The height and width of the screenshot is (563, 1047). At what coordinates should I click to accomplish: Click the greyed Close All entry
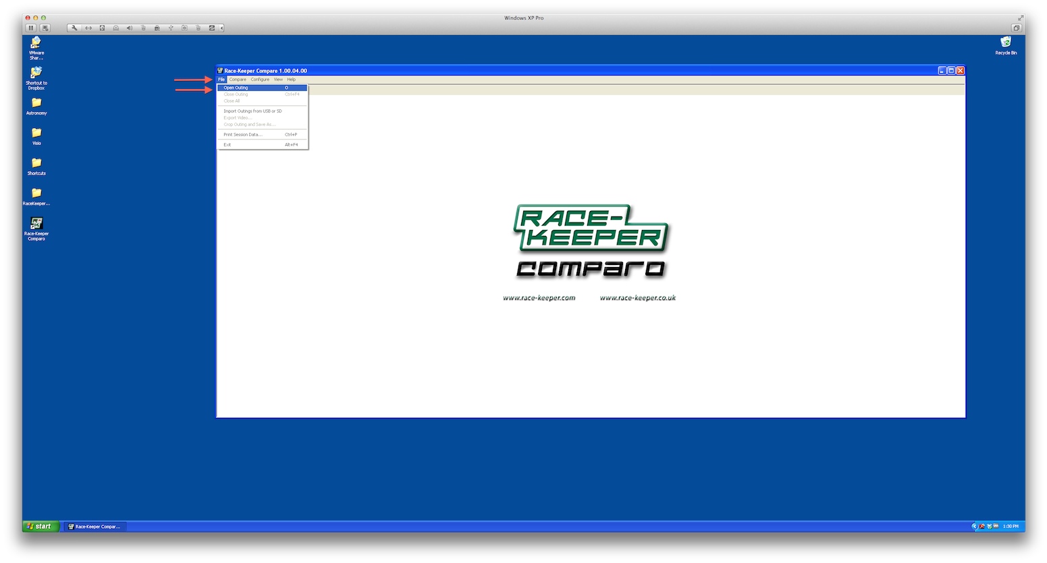(262, 101)
